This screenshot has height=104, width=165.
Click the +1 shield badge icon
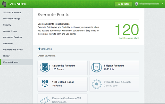(96, 68)
